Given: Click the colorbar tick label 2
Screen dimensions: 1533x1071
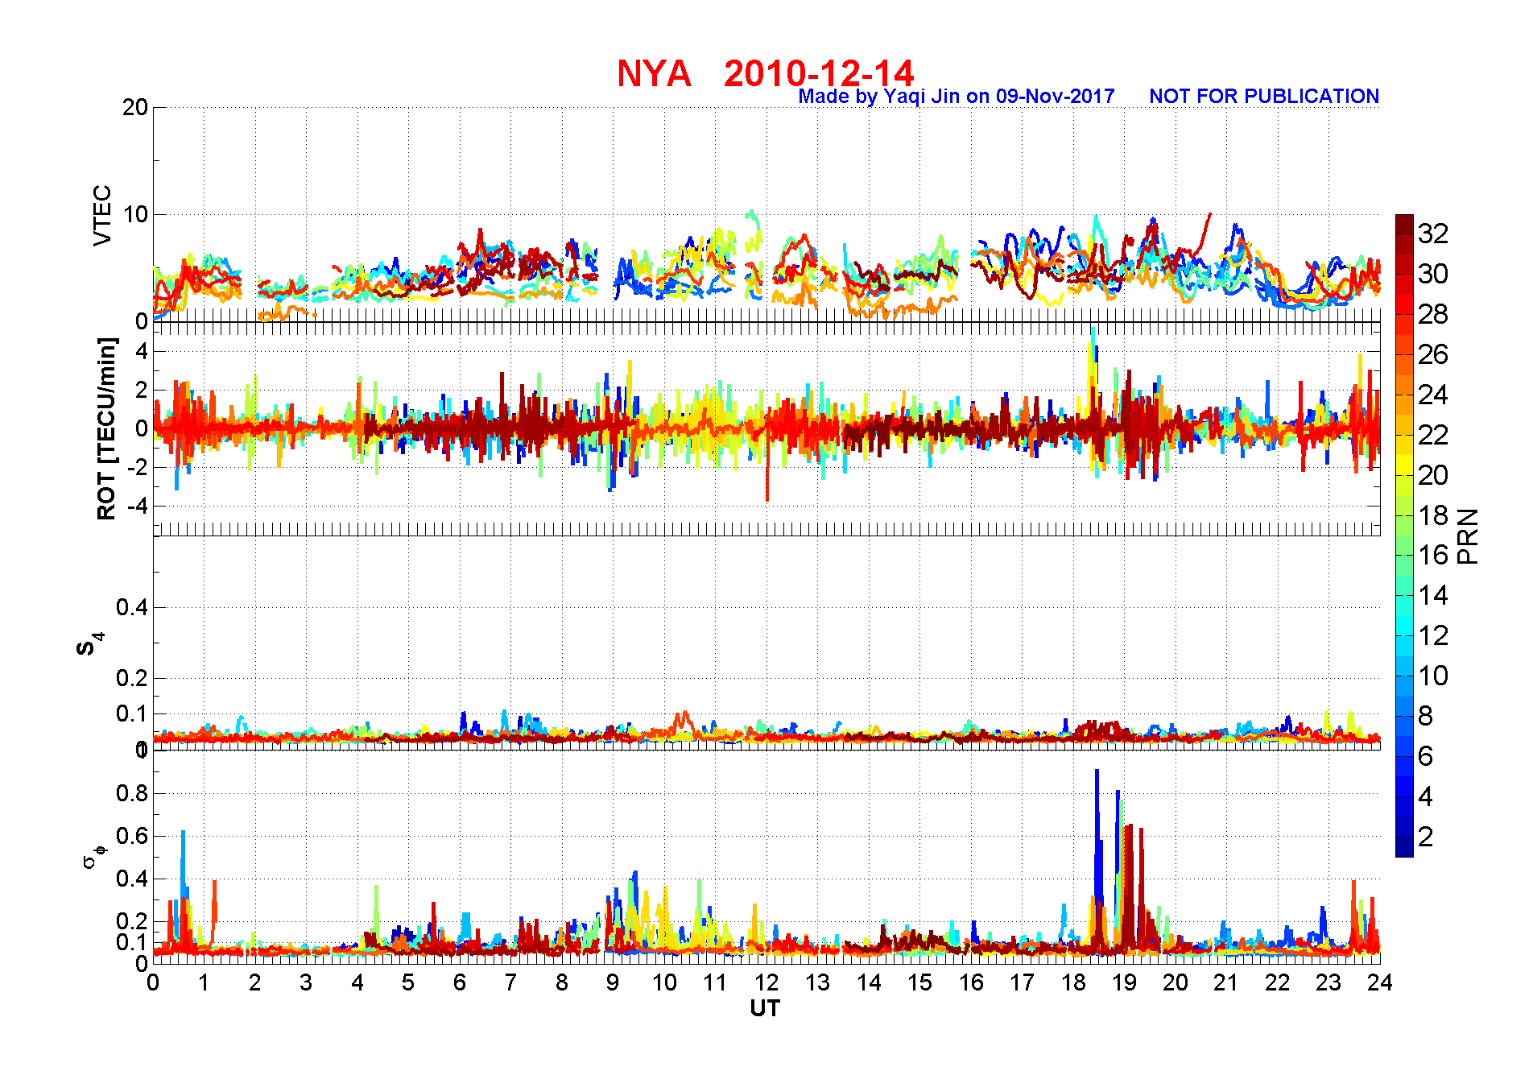Looking at the screenshot, I should coord(1426,837).
